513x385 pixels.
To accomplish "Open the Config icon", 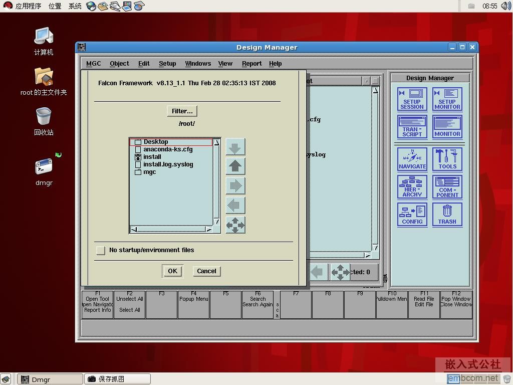I will coord(412,214).
